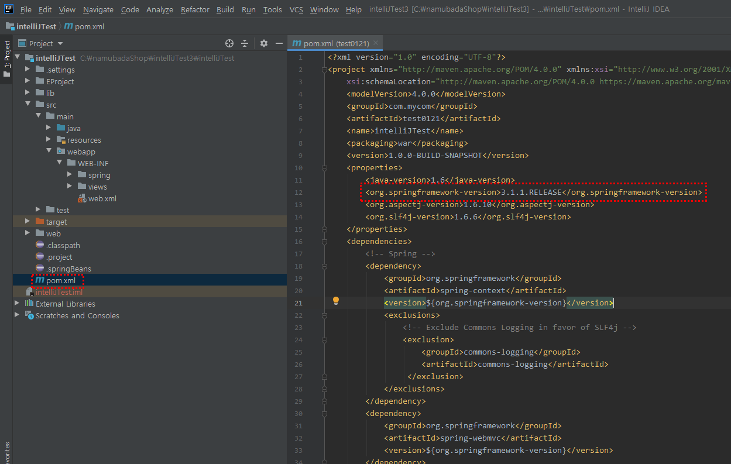Click the Collapse All icon in Project panel
The width and height of the screenshot is (731, 464).
[245, 43]
